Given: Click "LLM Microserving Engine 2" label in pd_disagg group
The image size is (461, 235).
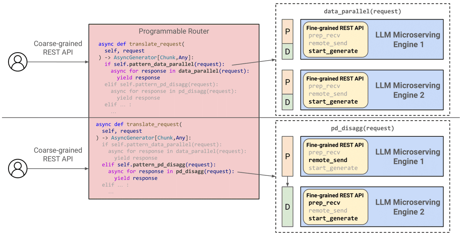Looking at the screenshot, I should click(408, 207).
